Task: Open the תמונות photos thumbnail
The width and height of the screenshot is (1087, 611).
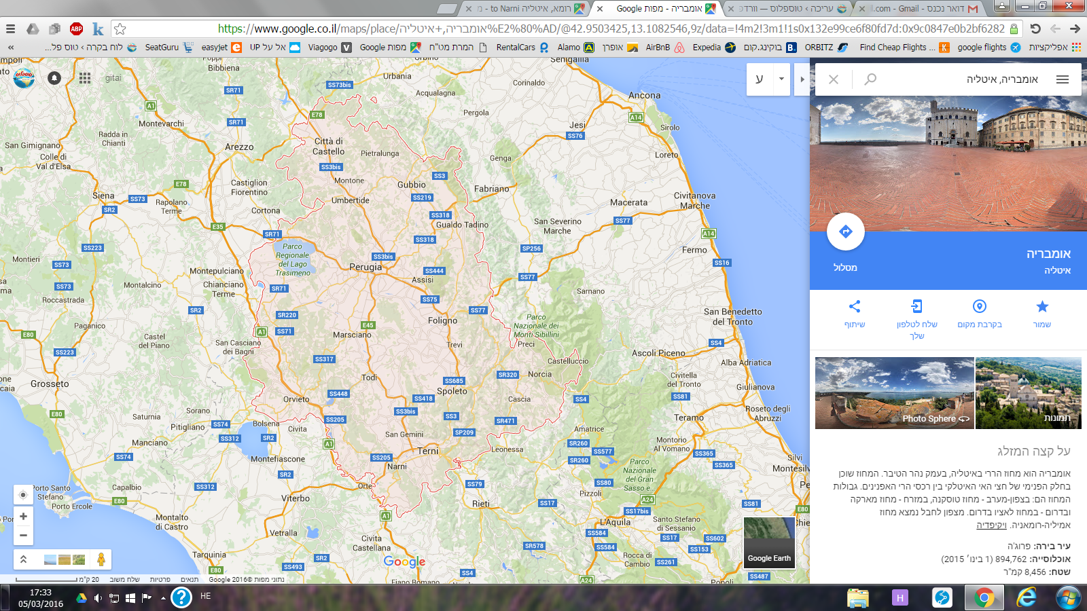Action: (x=1029, y=393)
